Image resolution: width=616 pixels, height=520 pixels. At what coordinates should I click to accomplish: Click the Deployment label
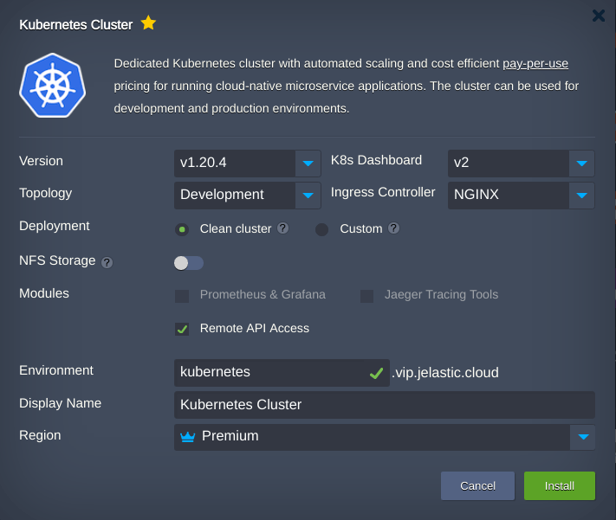pyautogui.click(x=55, y=226)
